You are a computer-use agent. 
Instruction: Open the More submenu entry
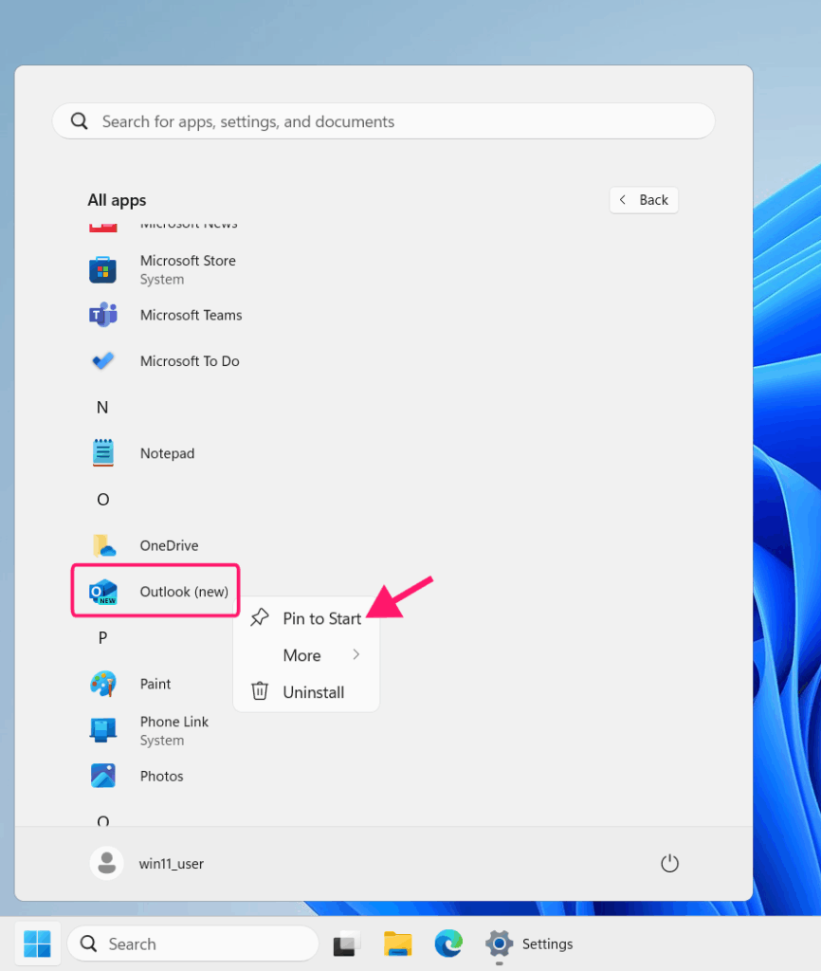click(306, 654)
